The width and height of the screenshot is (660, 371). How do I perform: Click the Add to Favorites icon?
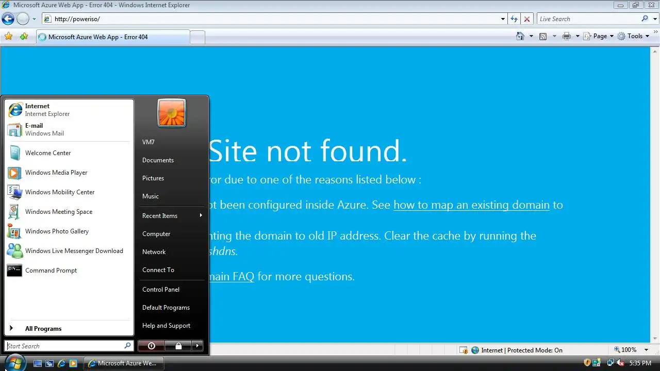click(24, 37)
